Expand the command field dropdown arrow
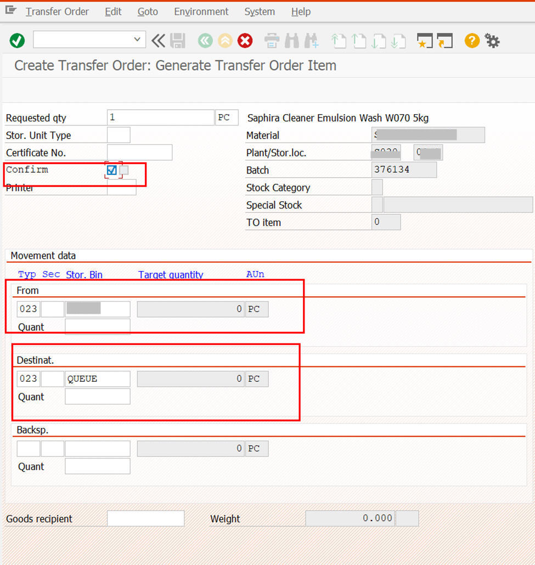The width and height of the screenshot is (535, 565). tap(137, 39)
